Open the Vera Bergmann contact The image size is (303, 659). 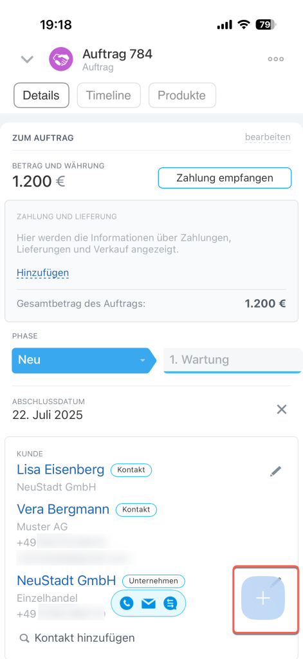click(63, 510)
